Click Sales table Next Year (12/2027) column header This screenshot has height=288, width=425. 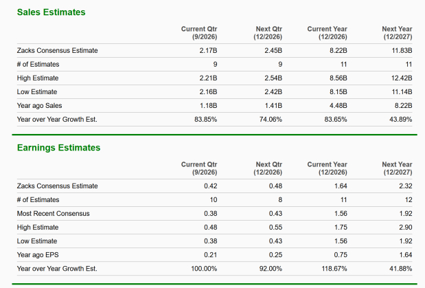coord(398,33)
